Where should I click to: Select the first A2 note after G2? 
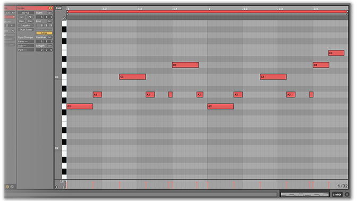(x=97, y=95)
